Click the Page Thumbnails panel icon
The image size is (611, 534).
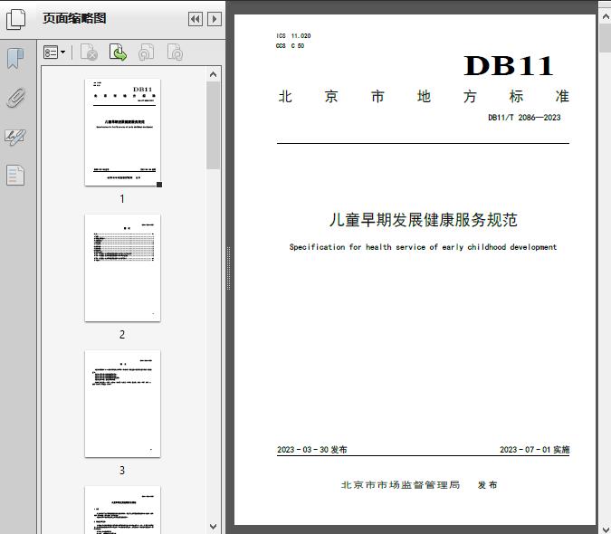pyautogui.click(x=16, y=19)
